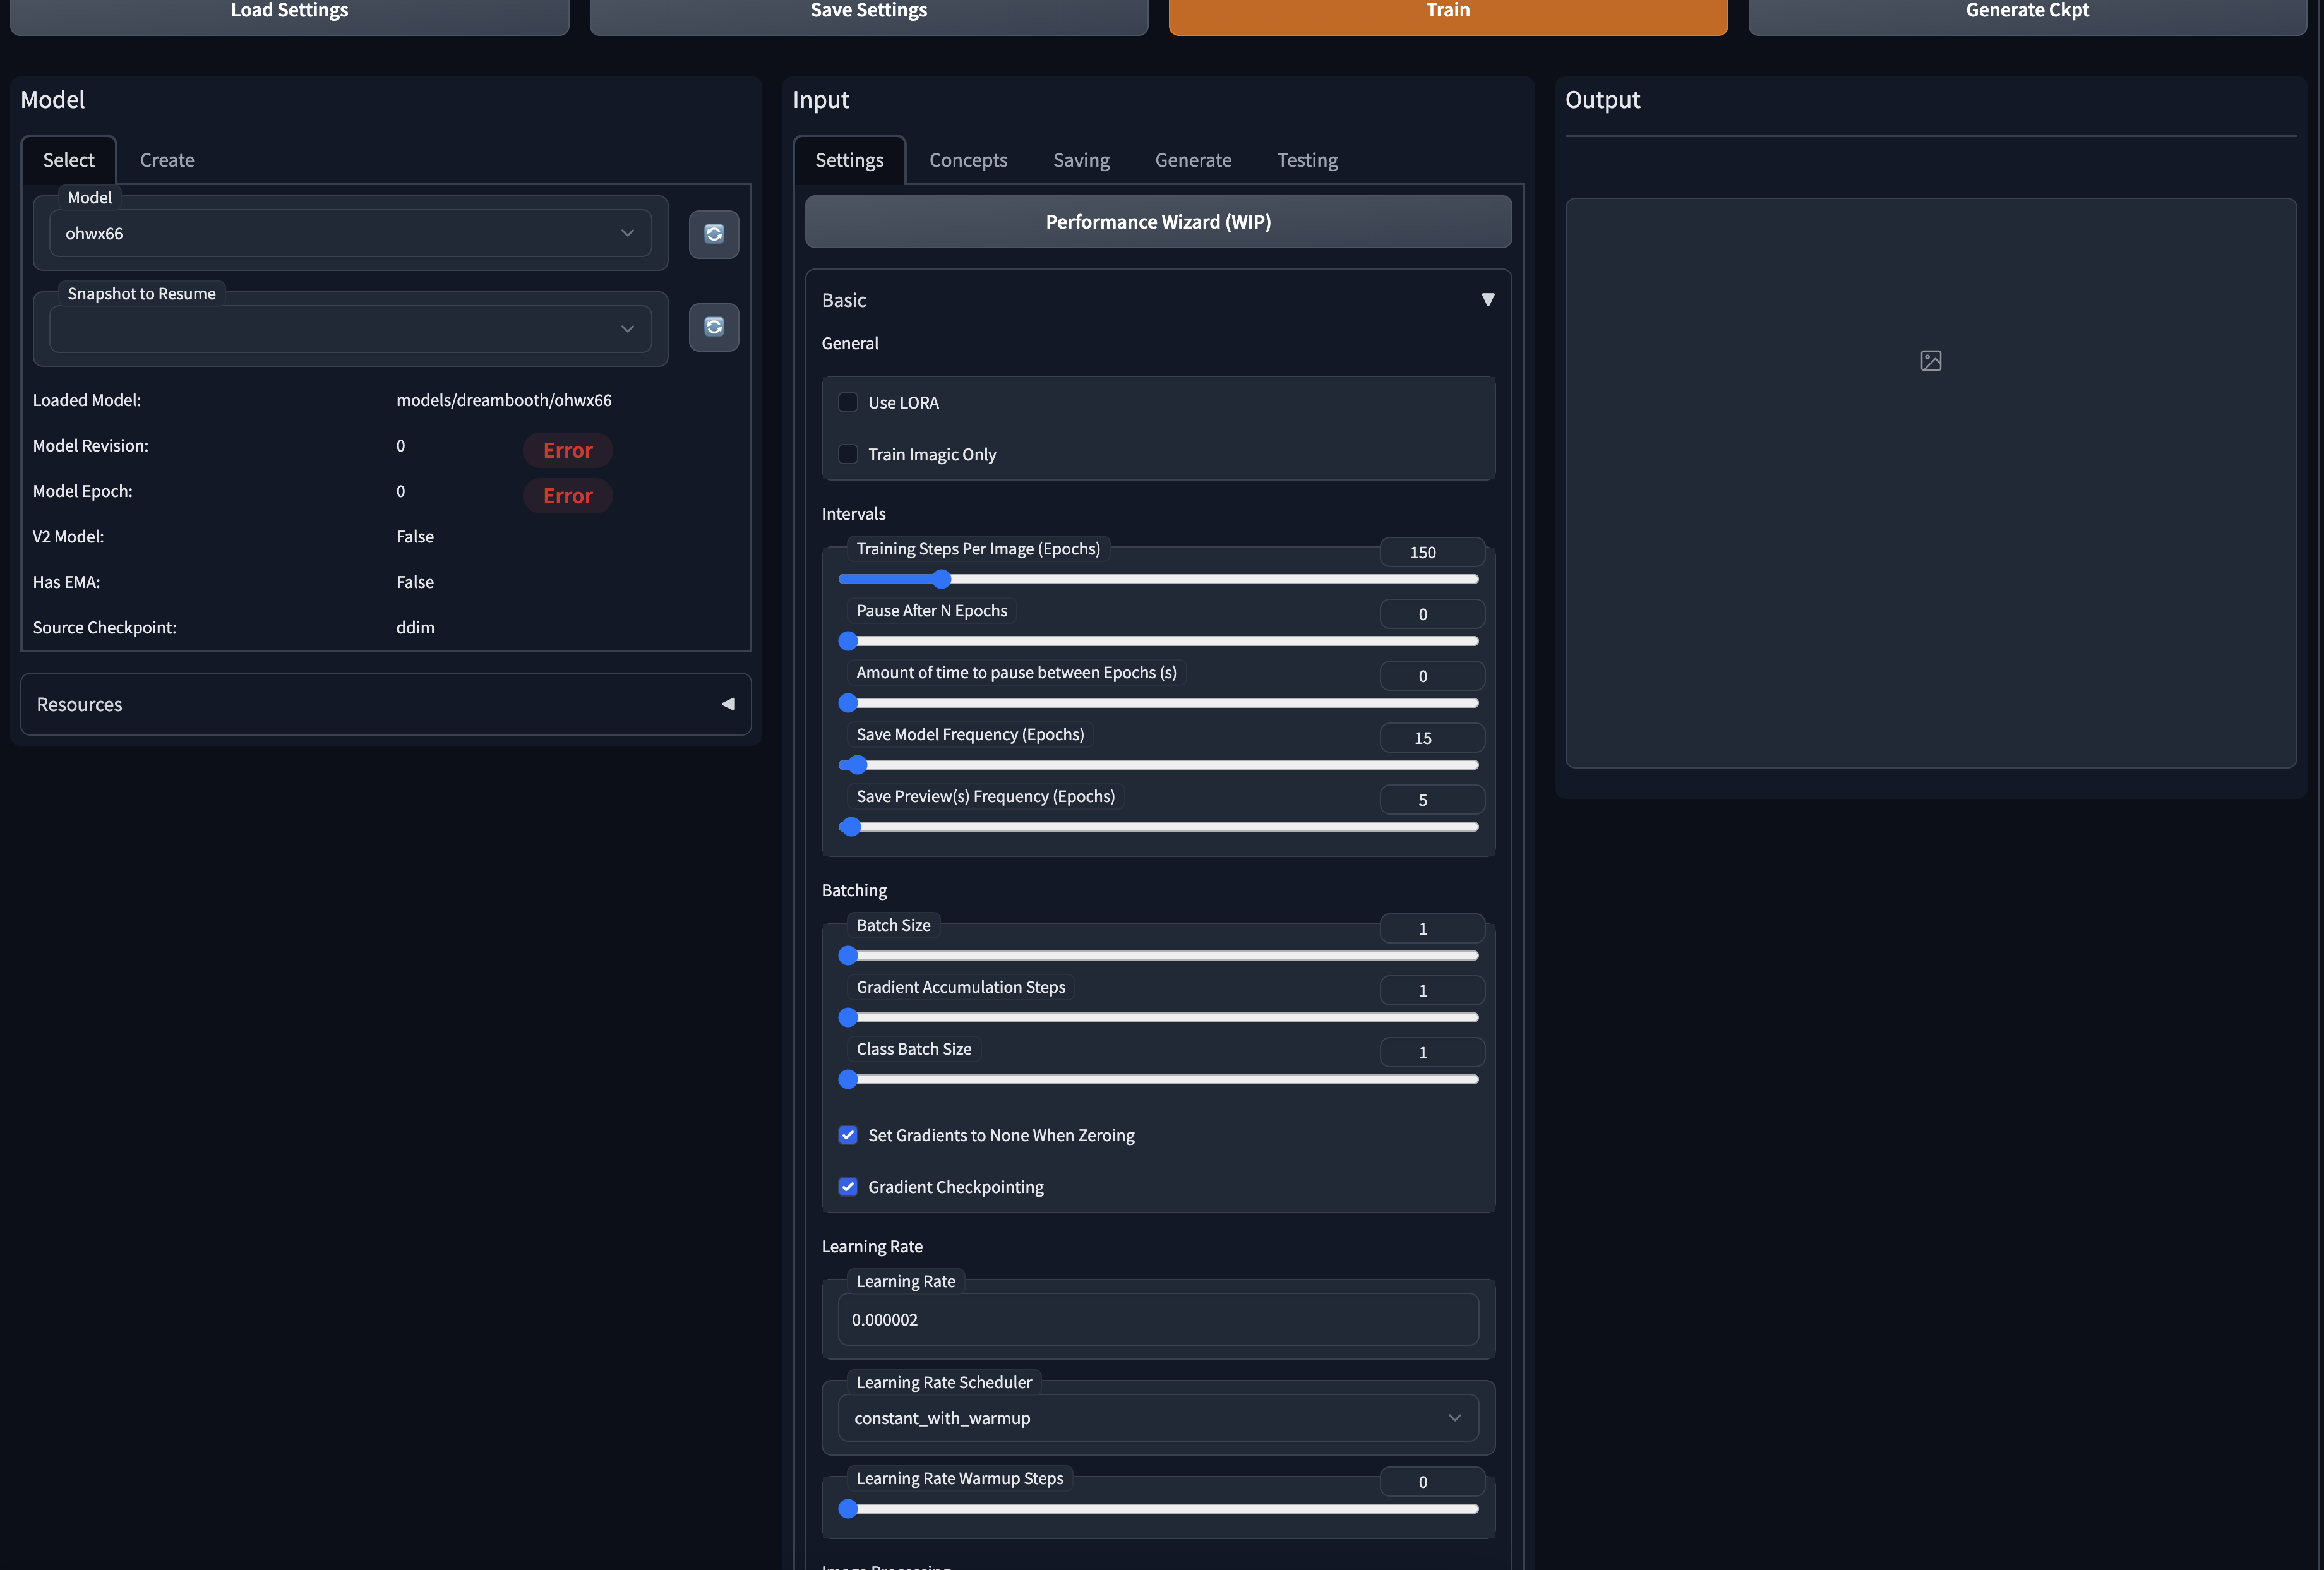The image size is (2324, 1570).
Task: Refresh the Model list
Action: [713, 234]
